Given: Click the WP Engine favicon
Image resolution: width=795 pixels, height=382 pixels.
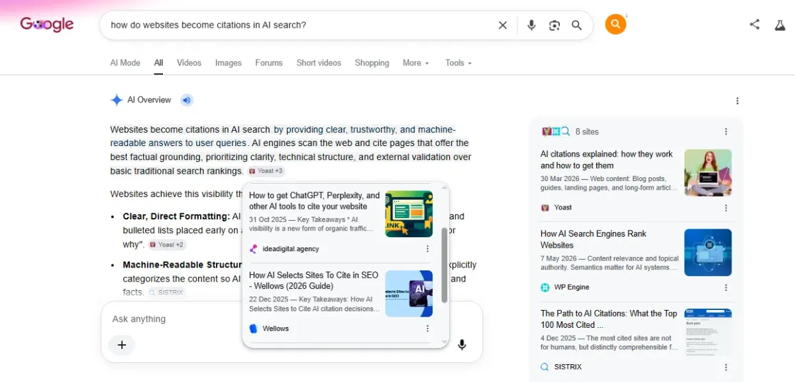Looking at the screenshot, I should click(545, 287).
